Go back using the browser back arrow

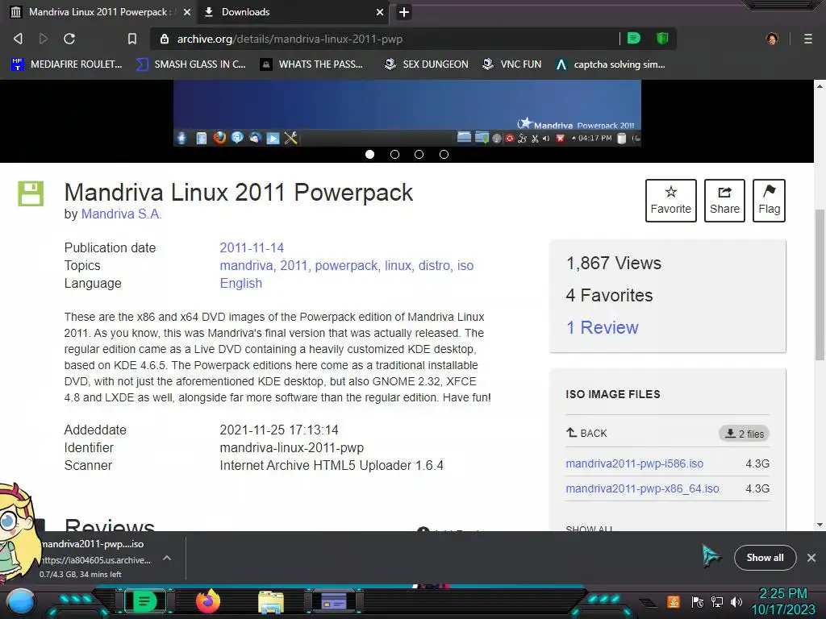(18, 39)
